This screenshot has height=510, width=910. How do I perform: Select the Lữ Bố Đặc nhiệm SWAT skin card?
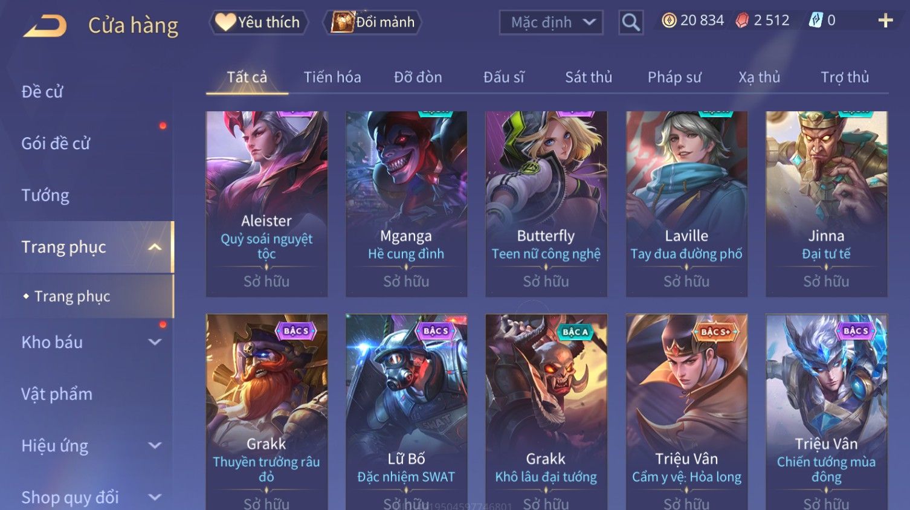tap(407, 412)
